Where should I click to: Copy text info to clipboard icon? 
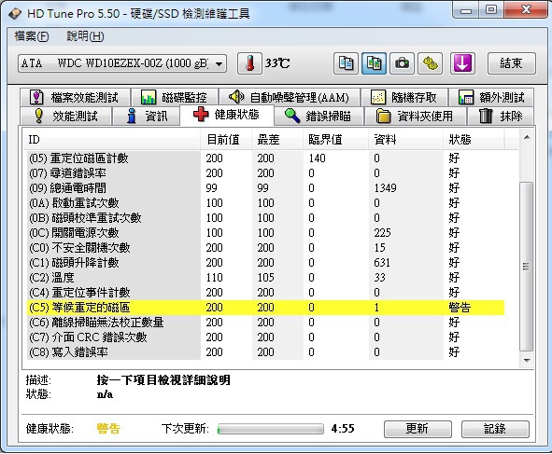pos(346,63)
